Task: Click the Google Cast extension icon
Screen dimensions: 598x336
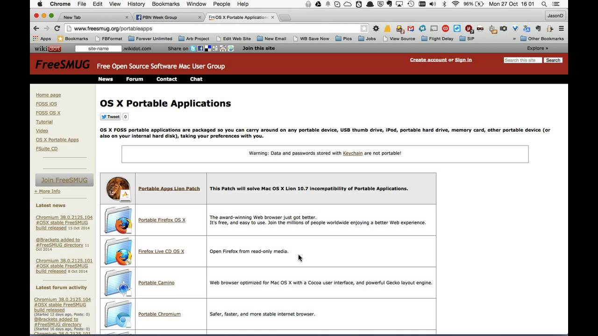Action: tap(434, 28)
